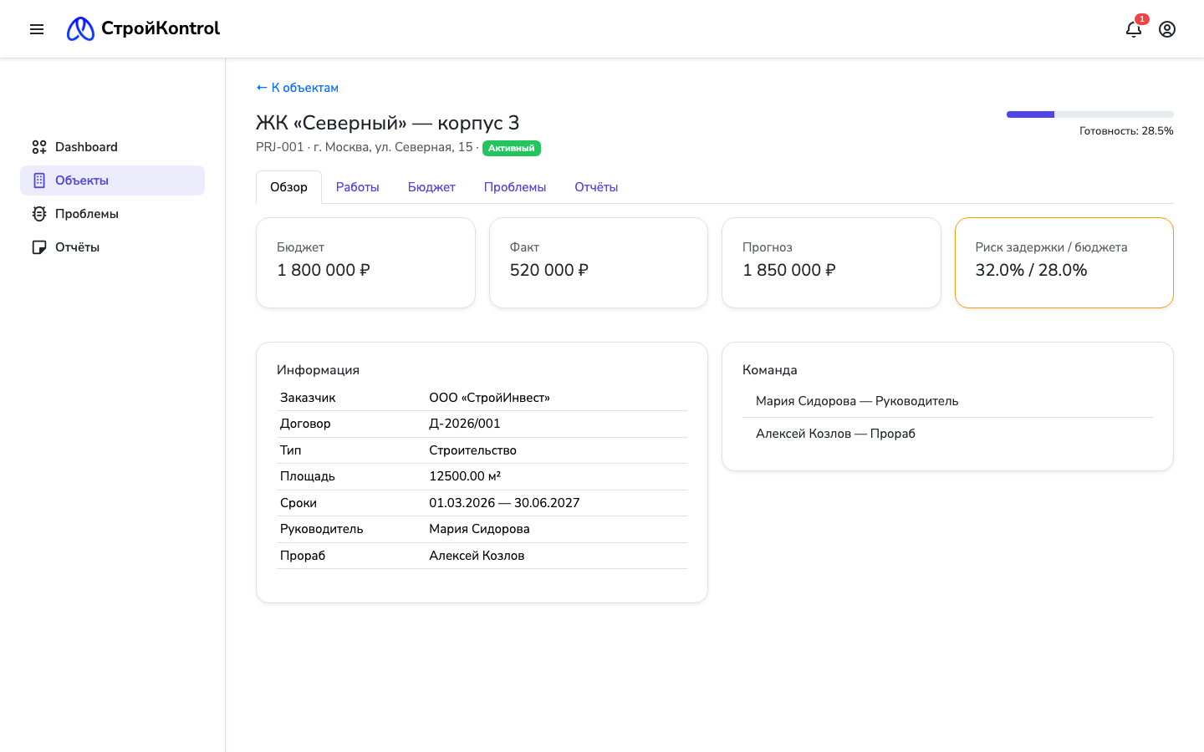Screen dimensions: 1204x752
Task: Go back via К объектам link
Action: (298, 88)
